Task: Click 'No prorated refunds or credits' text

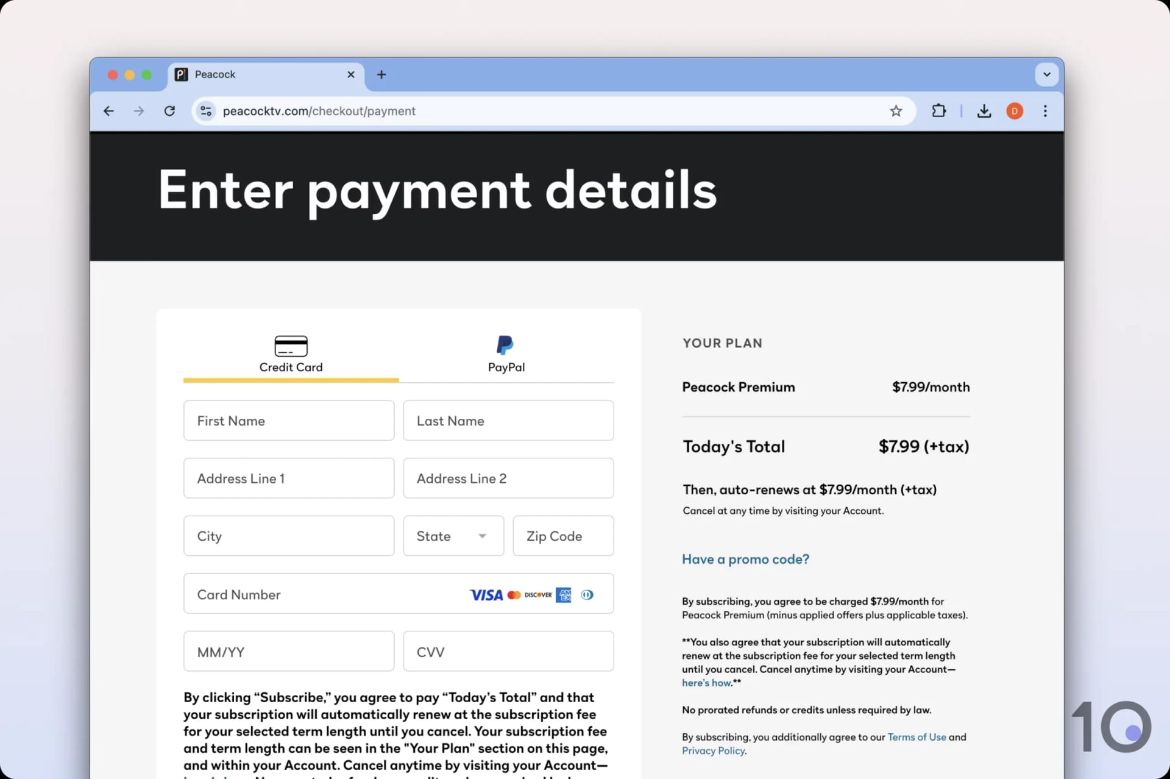Action: 806,710
